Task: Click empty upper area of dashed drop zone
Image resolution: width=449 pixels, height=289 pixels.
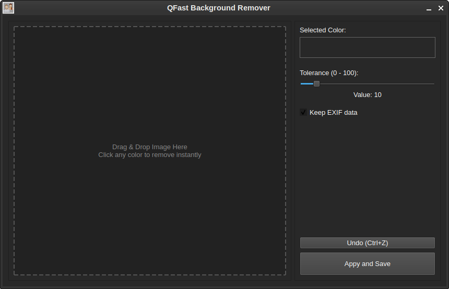Action: click(150, 68)
